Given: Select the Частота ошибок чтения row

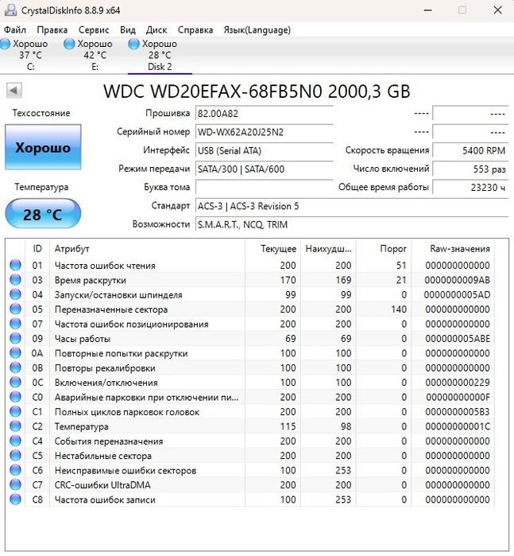Looking at the screenshot, I should click(250, 265).
